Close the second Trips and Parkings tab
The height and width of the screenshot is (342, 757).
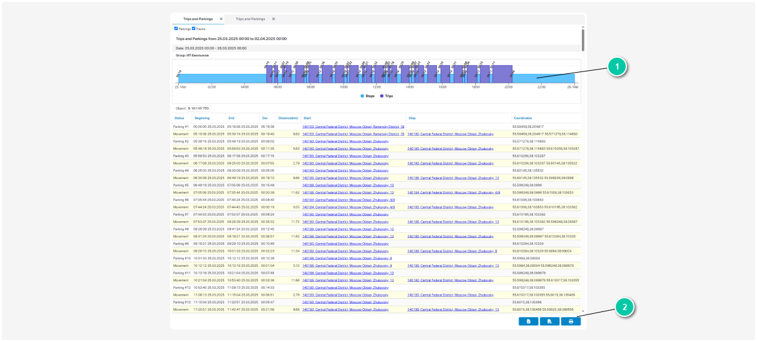coord(273,19)
